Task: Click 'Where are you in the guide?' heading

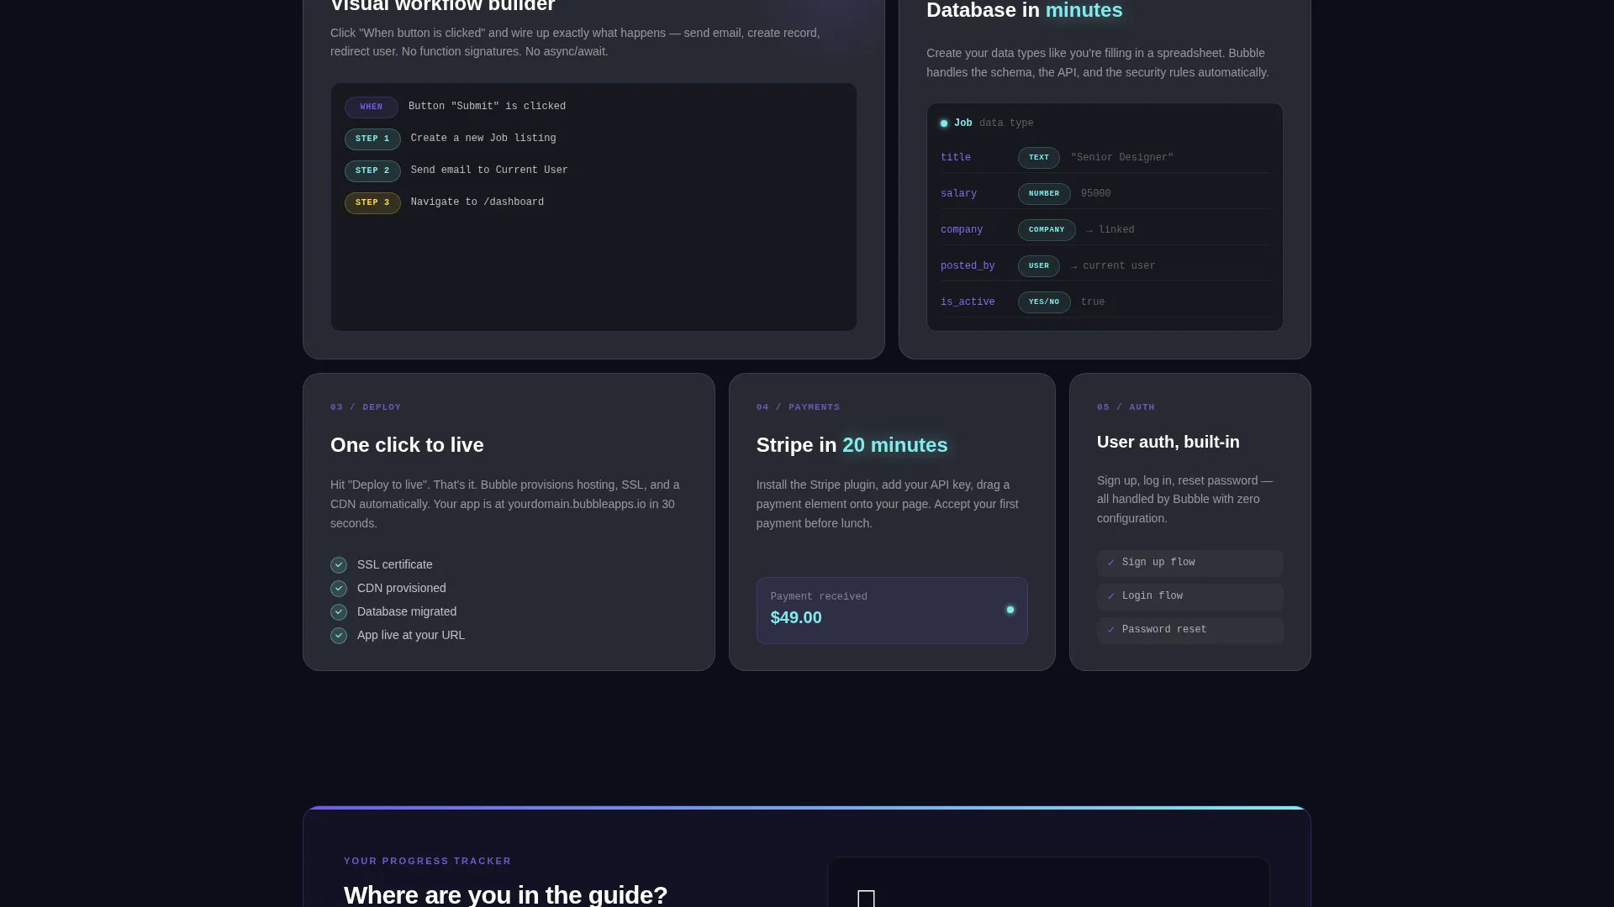Action: coord(506,895)
